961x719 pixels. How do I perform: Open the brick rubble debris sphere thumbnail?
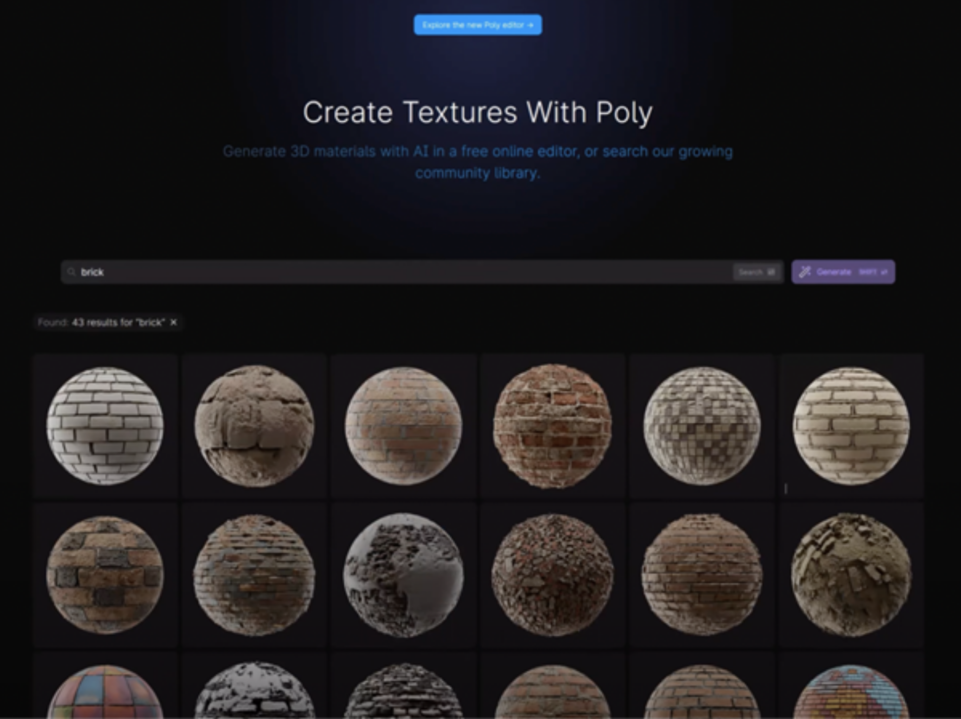pos(553,575)
